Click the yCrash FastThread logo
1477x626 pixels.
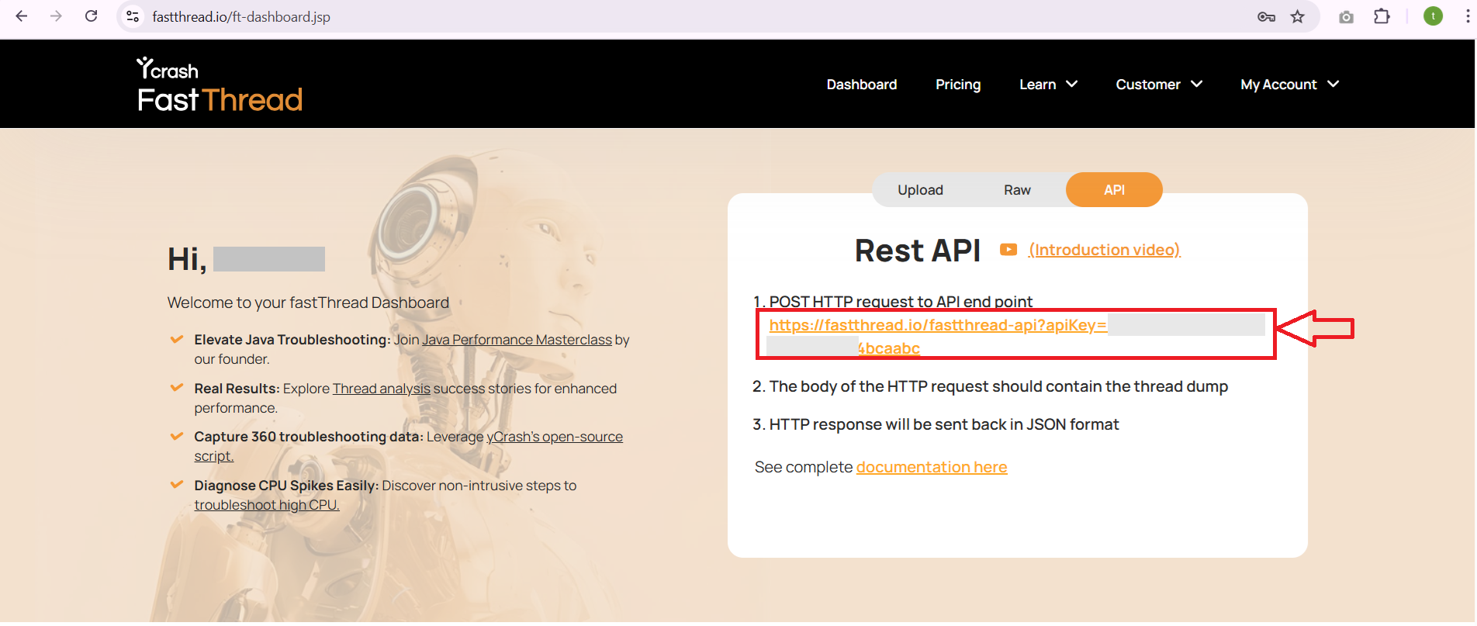(x=220, y=85)
